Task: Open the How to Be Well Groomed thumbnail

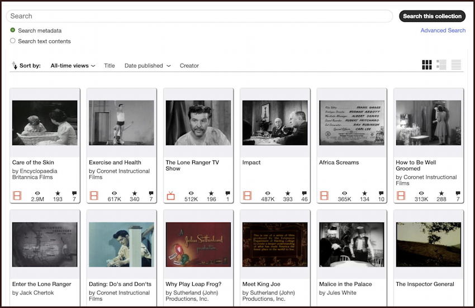Action: [429, 123]
